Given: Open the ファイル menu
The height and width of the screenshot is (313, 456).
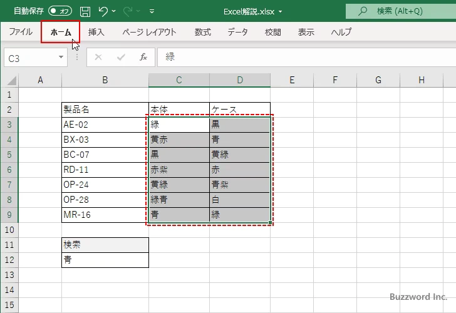Looking at the screenshot, I should tap(21, 32).
